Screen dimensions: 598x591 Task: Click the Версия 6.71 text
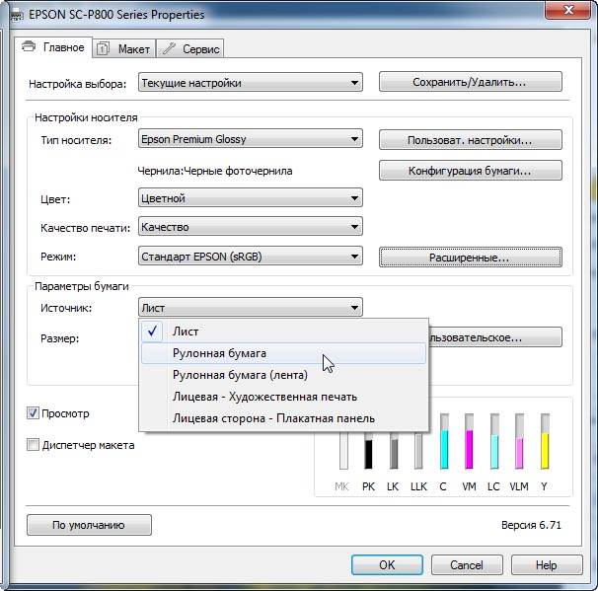coord(531,525)
